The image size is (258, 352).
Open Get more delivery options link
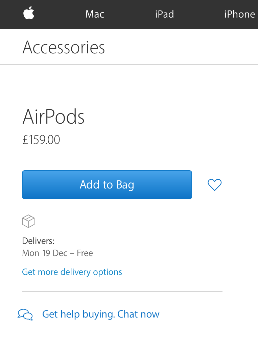tap(72, 272)
